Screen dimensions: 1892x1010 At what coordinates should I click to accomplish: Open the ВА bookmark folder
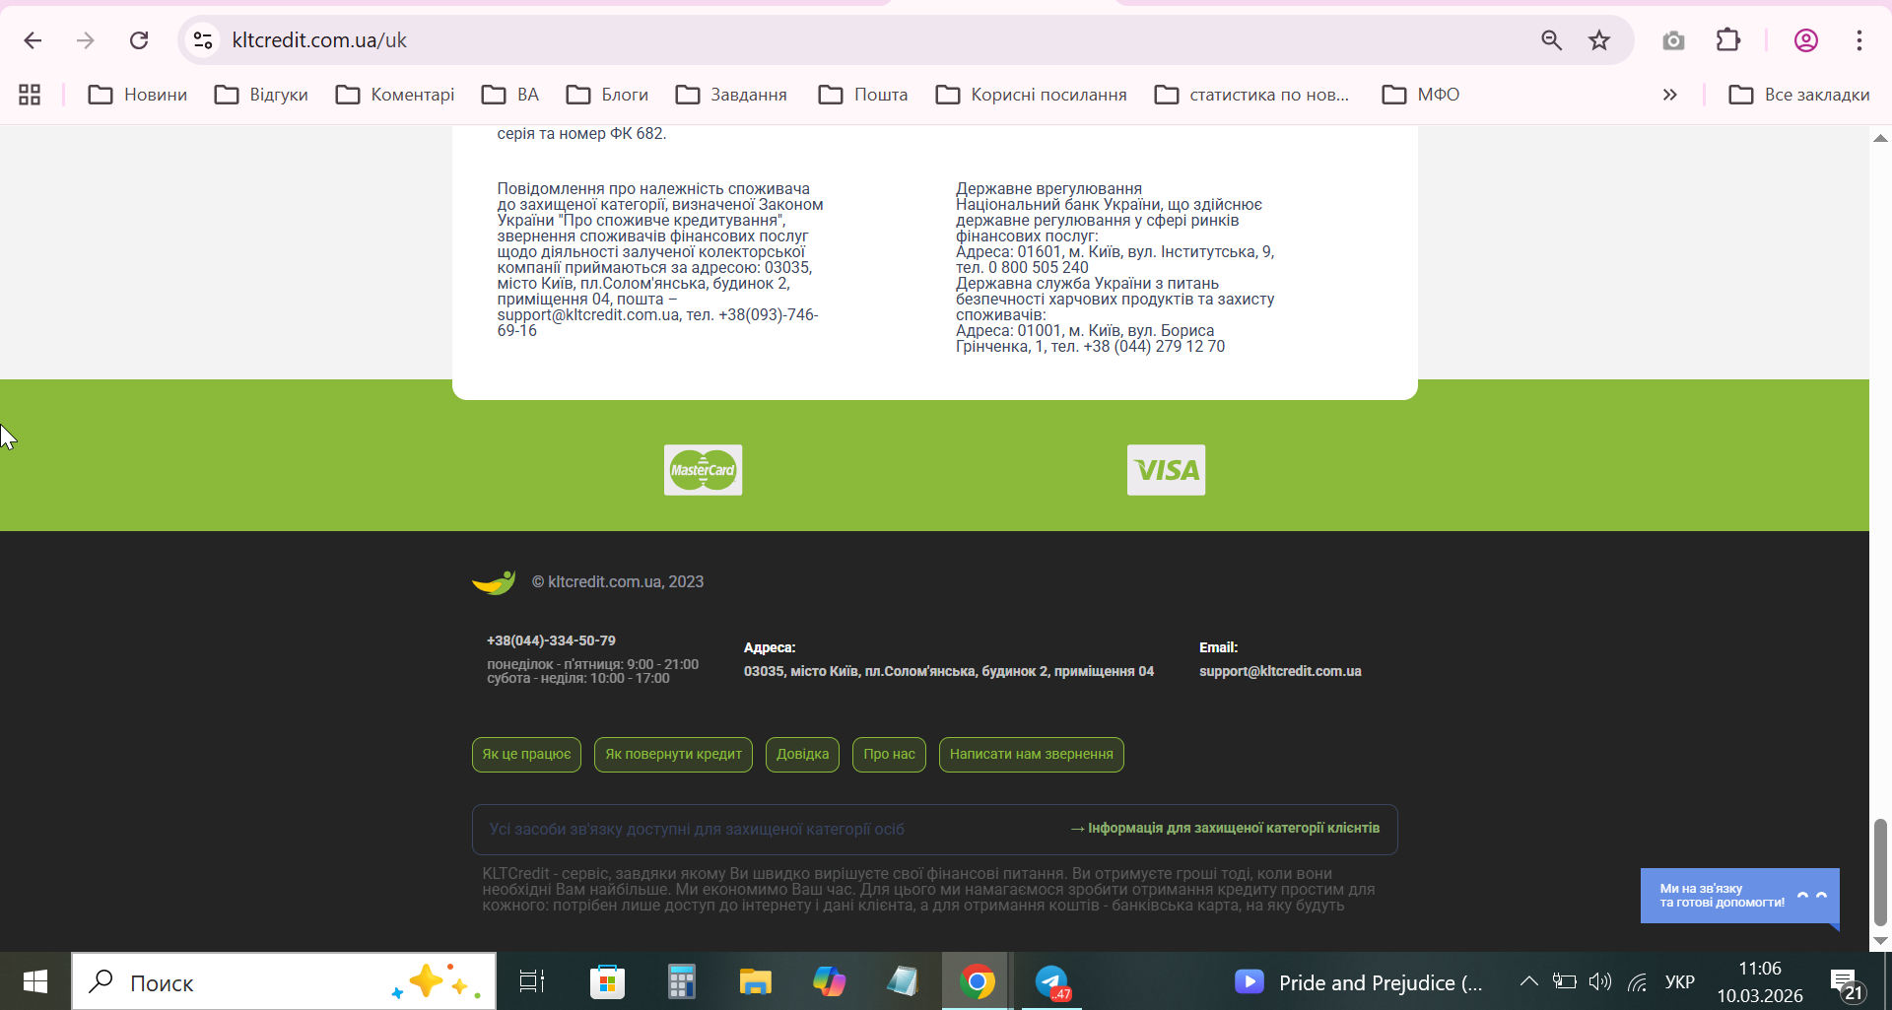coord(510,95)
